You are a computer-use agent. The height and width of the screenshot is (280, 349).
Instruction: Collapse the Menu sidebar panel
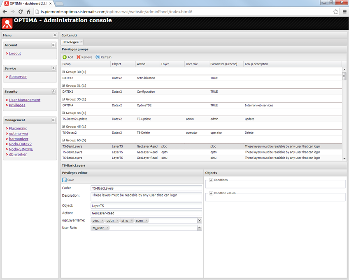click(x=55, y=35)
